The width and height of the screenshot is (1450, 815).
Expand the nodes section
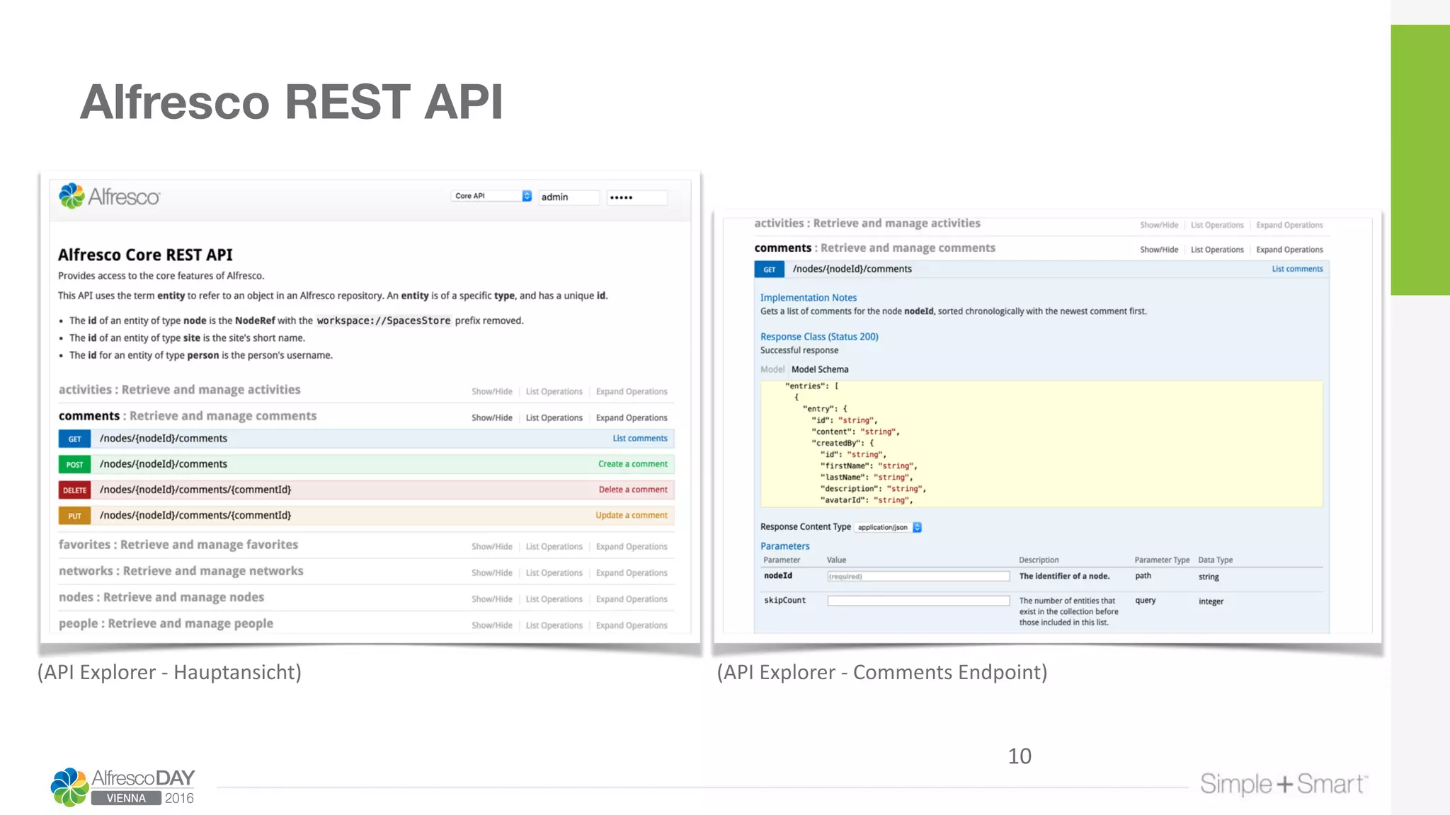coord(161,597)
